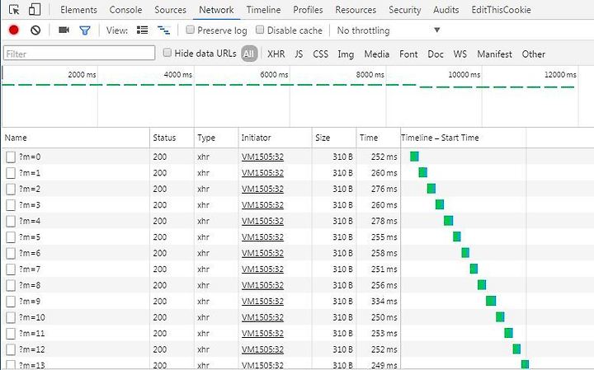Toggle screenshot capture camera icon
The image size is (594, 370).
pos(64,30)
